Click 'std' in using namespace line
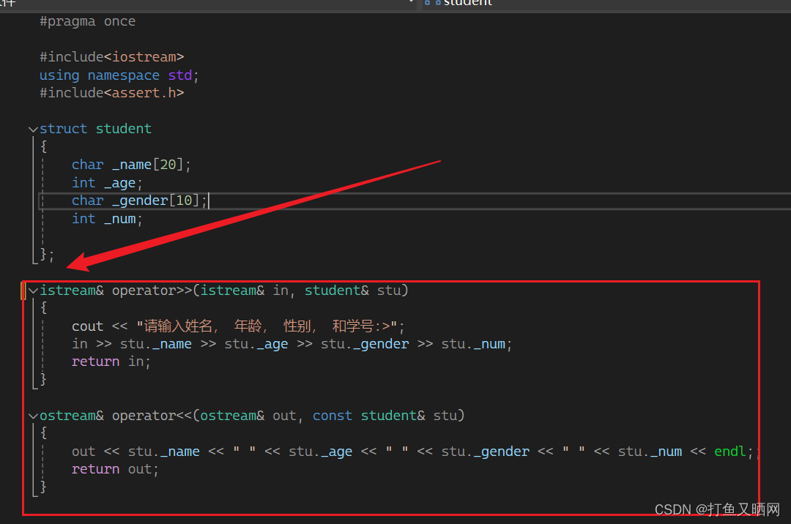This screenshot has width=791, height=524. pyautogui.click(x=180, y=75)
